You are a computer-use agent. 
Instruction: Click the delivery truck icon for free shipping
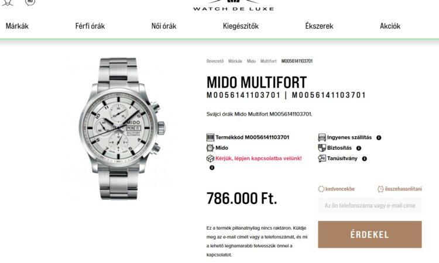322,137
